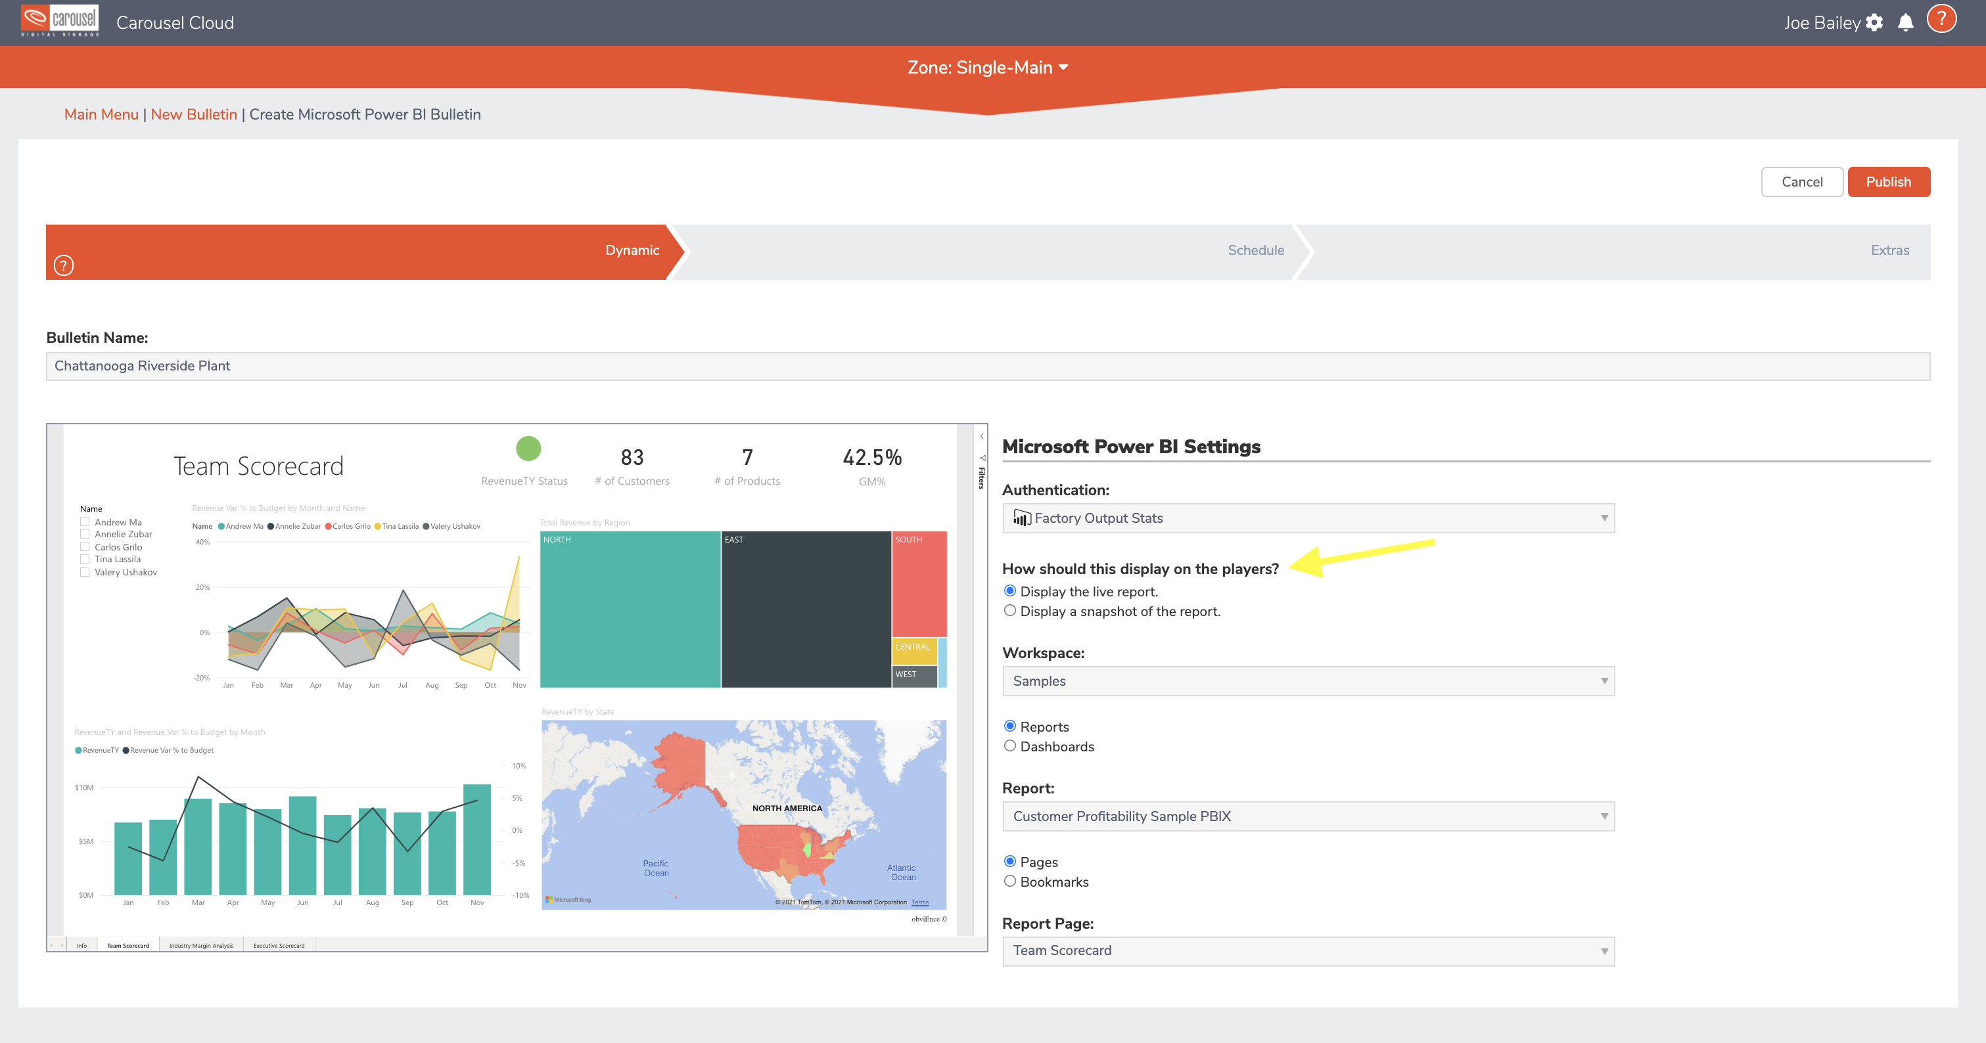The image size is (1986, 1043).
Task: Click the EAST region treemap tile
Action: pyautogui.click(x=806, y=610)
